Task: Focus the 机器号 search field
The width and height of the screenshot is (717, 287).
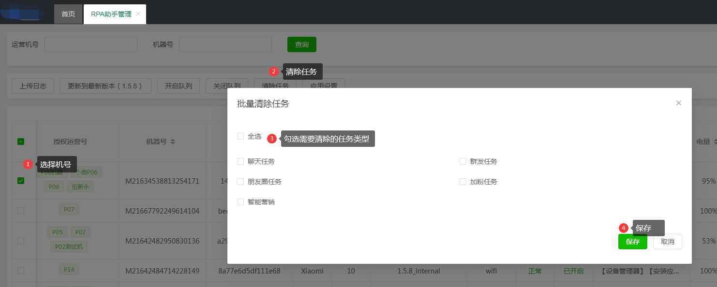Action: click(x=225, y=44)
